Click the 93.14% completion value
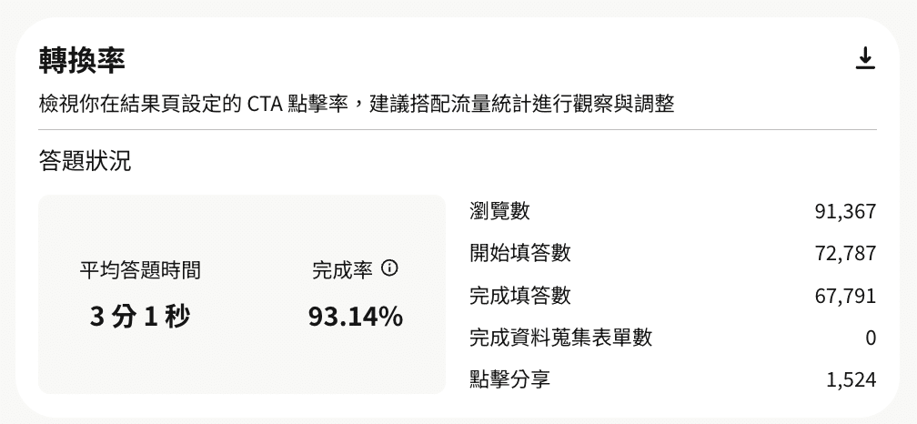 click(x=355, y=317)
